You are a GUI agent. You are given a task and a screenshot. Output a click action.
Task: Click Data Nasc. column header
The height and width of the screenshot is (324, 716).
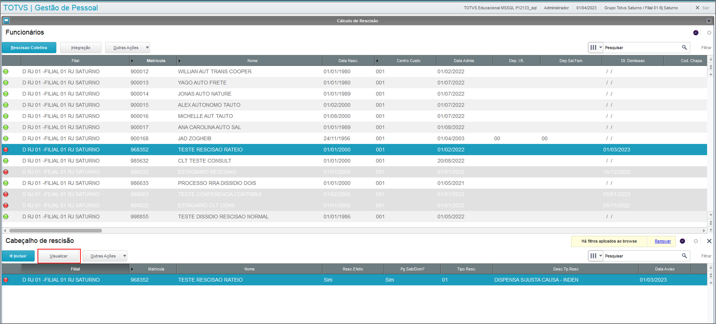point(348,61)
